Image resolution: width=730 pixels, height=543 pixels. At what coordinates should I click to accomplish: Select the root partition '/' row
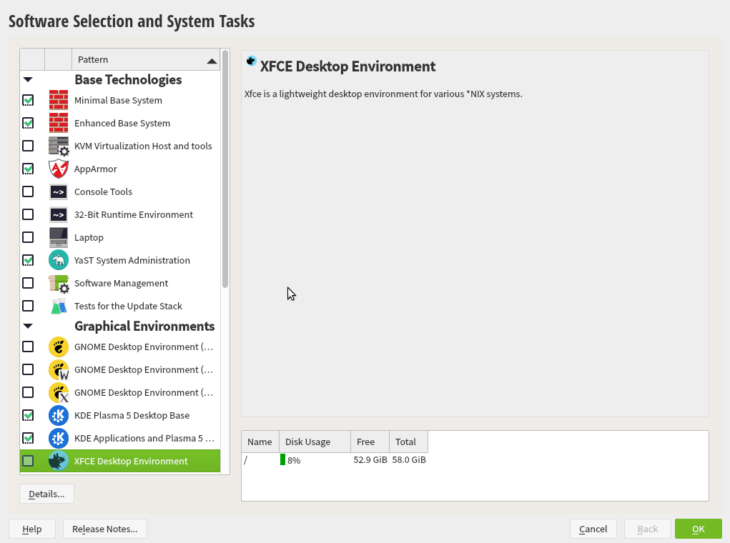(x=335, y=459)
